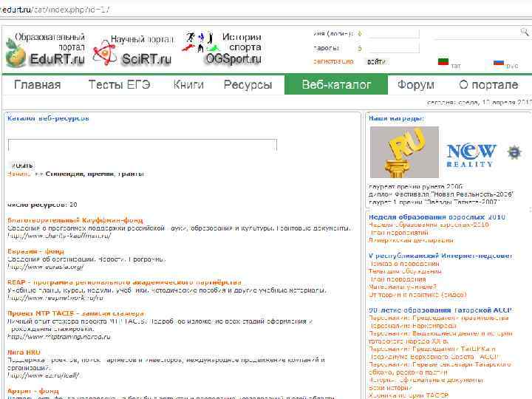Switch language via the Russian flag
This screenshot has height=399, width=532.
point(499,62)
